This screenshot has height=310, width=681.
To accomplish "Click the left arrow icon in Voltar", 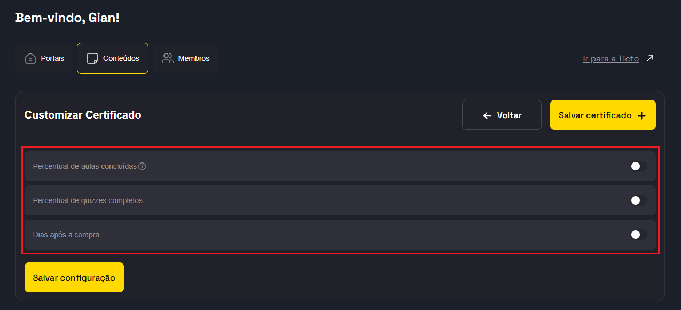I will click(487, 115).
